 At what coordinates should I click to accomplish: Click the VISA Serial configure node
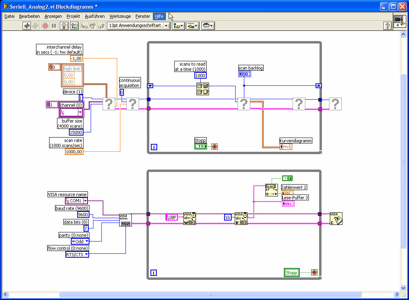coord(126,220)
